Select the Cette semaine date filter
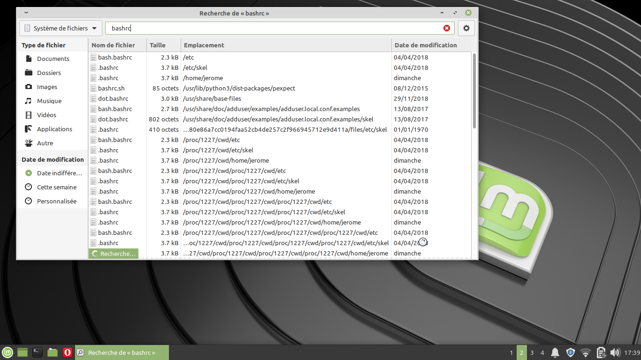The image size is (641, 360). pos(56,187)
